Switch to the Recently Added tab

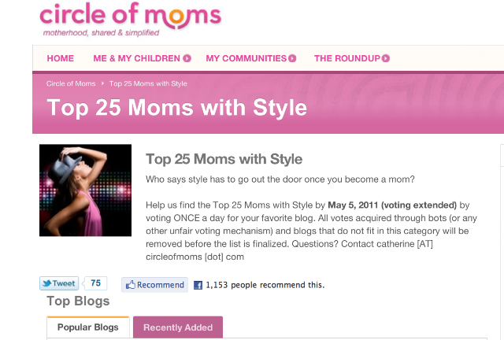pos(178,327)
